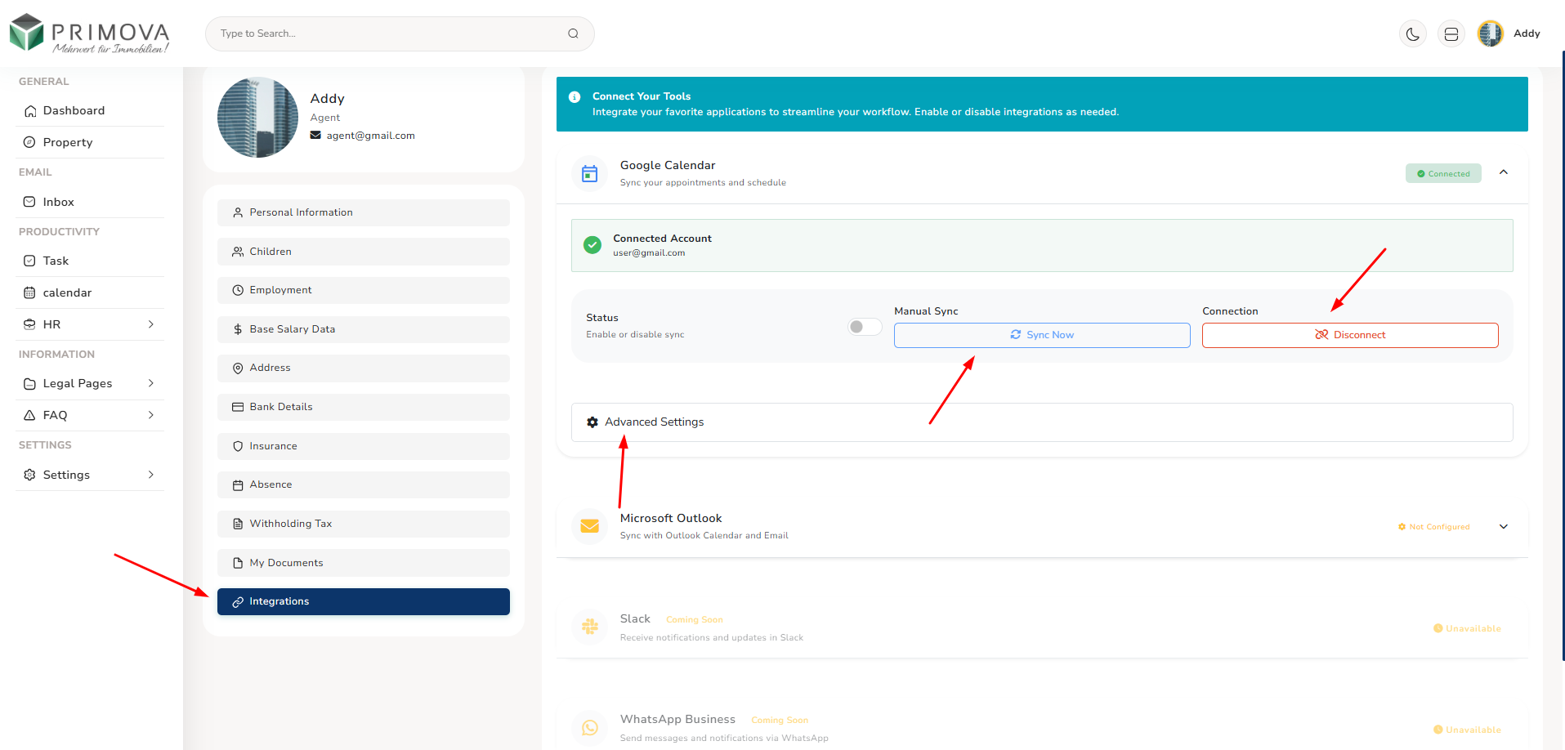Expand the HR sidebar menu

click(x=89, y=324)
